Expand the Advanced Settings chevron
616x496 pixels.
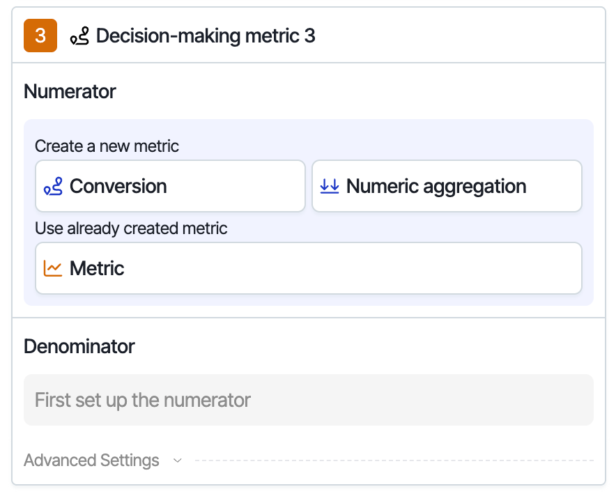click(x=178, y=460)
